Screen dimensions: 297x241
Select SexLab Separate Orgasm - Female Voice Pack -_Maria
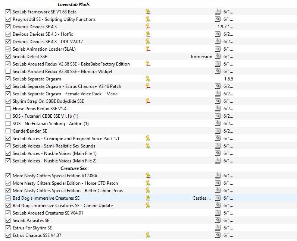tap(65, 94)
